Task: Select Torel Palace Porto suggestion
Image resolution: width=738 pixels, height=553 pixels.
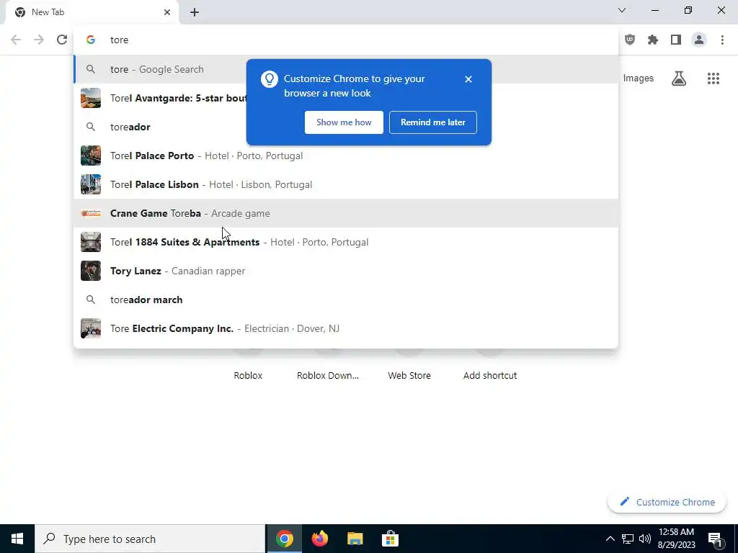Action: 345,156
